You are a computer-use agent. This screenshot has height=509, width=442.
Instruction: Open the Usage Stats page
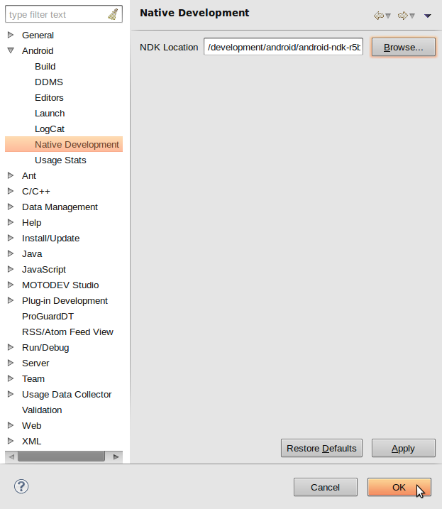pos(60,160)
